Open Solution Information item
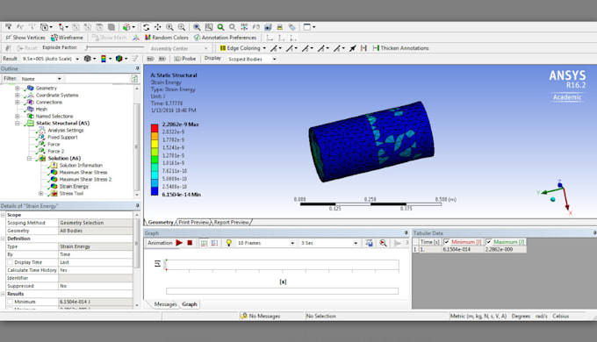This screenshot has width=597, height=342. (x=81, y=166)
